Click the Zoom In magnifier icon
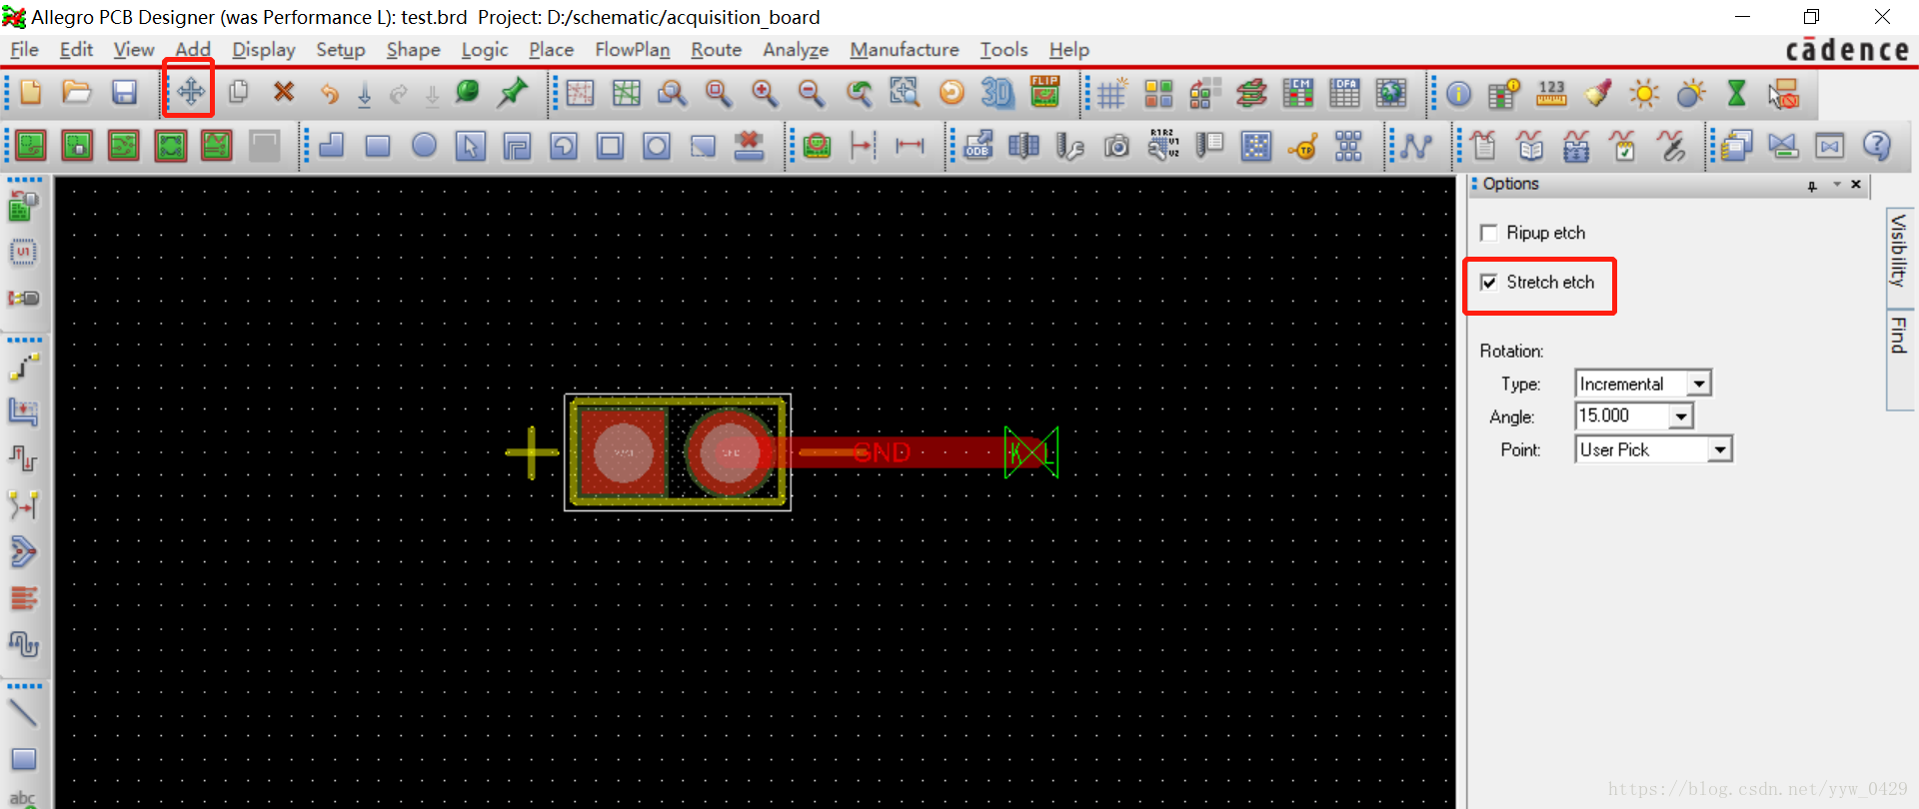 765,93
